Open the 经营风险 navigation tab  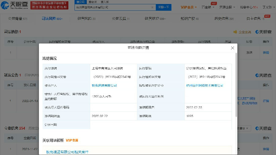coord(86,18)
